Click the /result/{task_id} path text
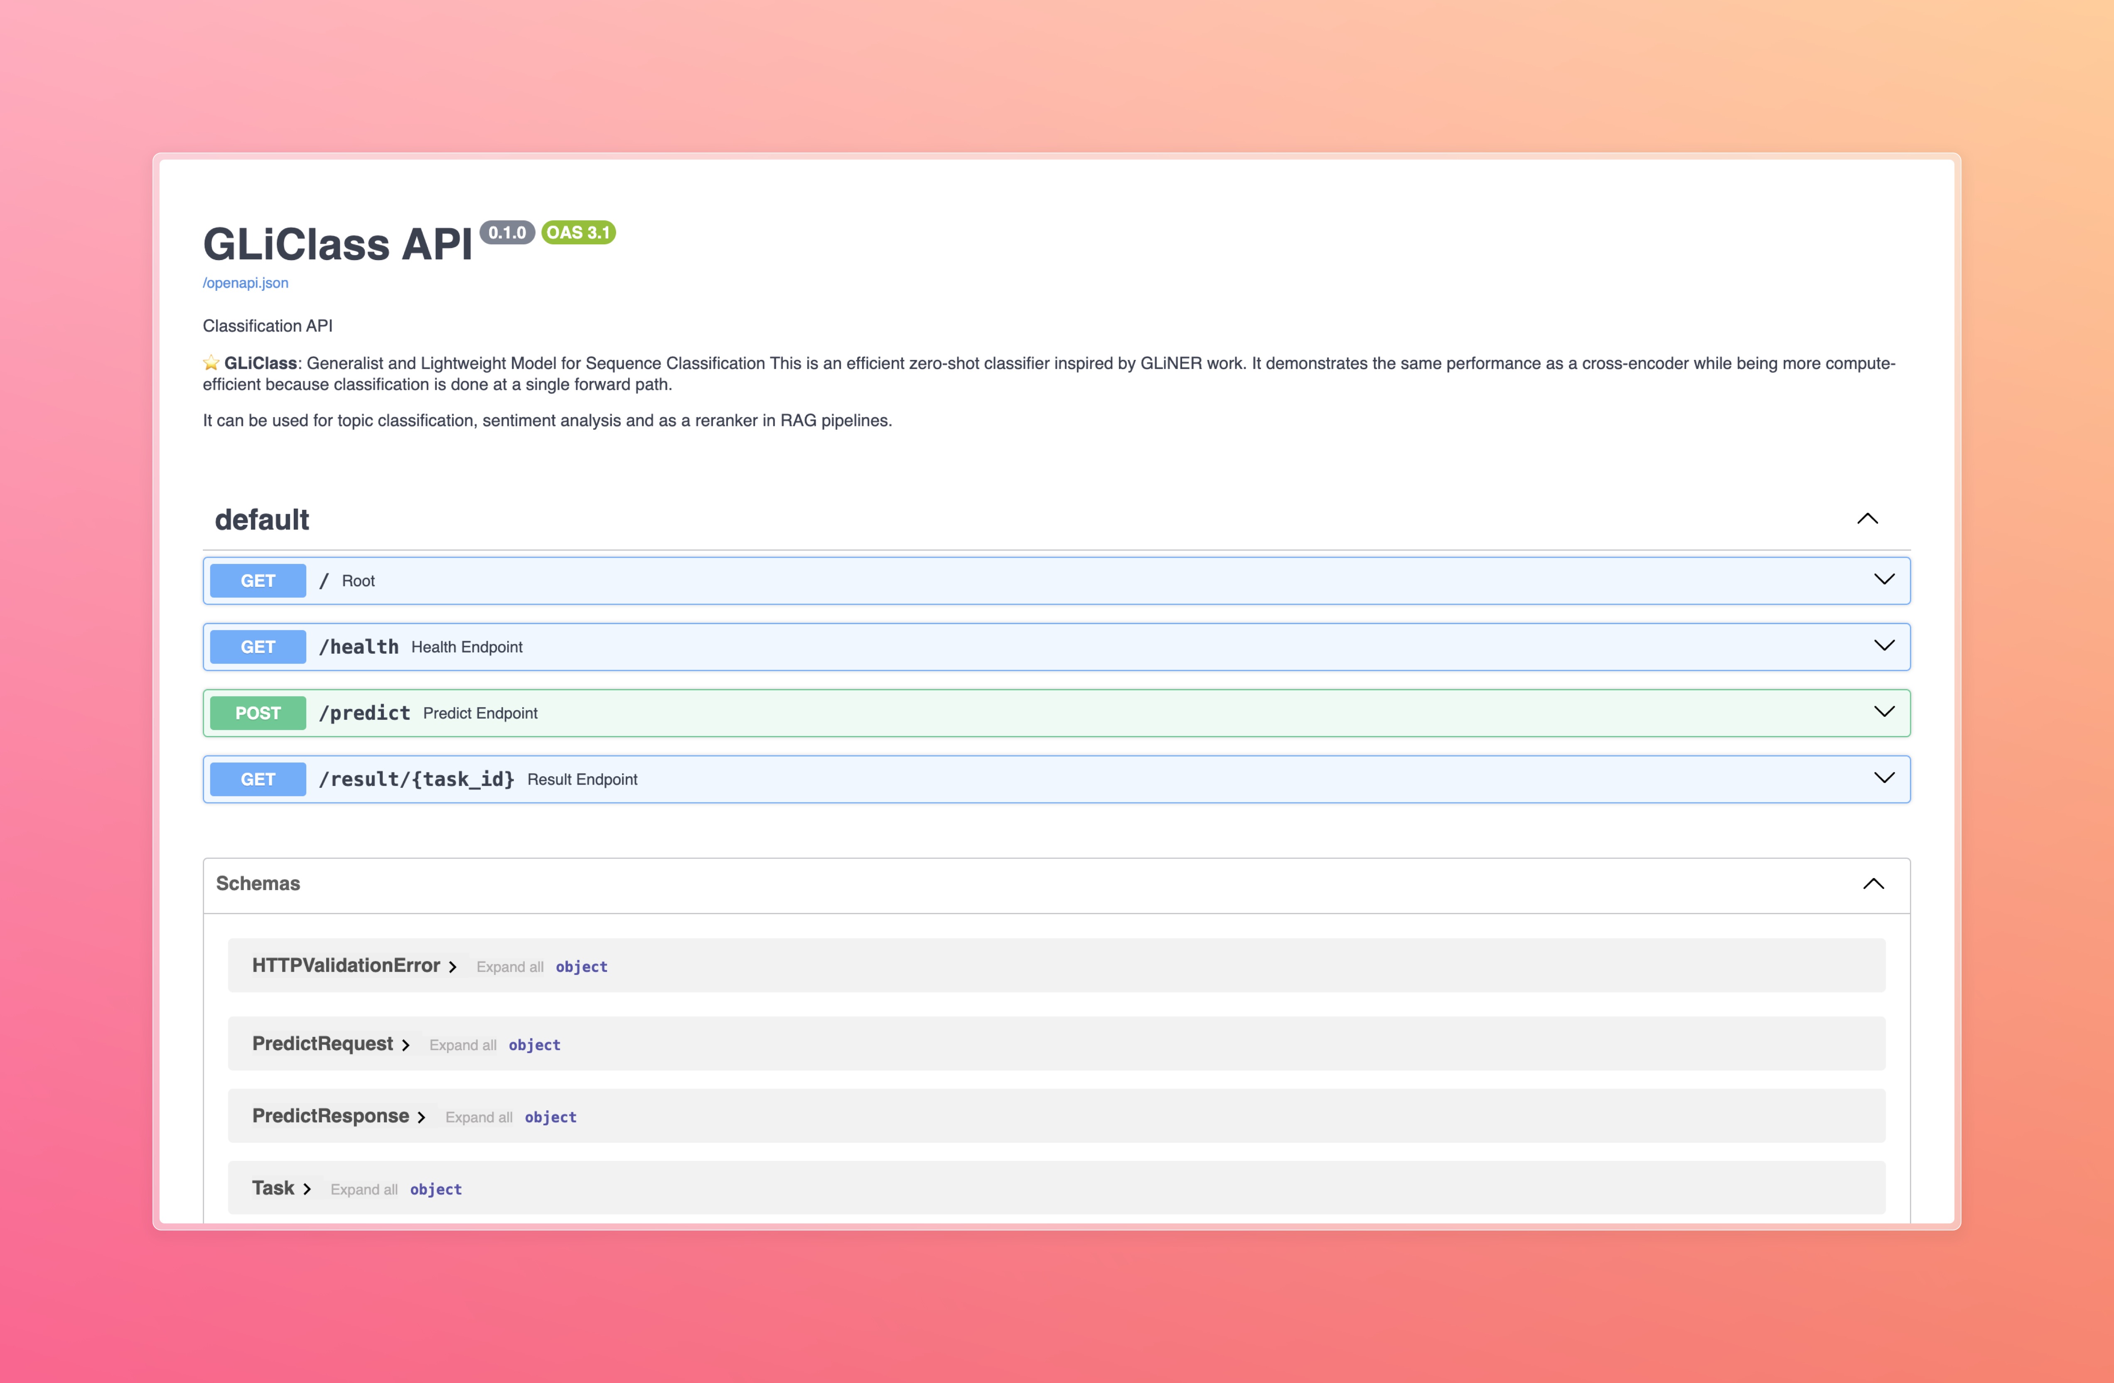This screenshot has width=2114, height=1383. pos(417,779)
